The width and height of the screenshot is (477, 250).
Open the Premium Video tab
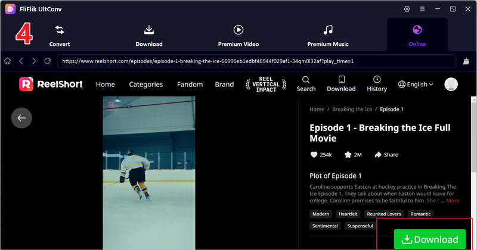point(238,36)
